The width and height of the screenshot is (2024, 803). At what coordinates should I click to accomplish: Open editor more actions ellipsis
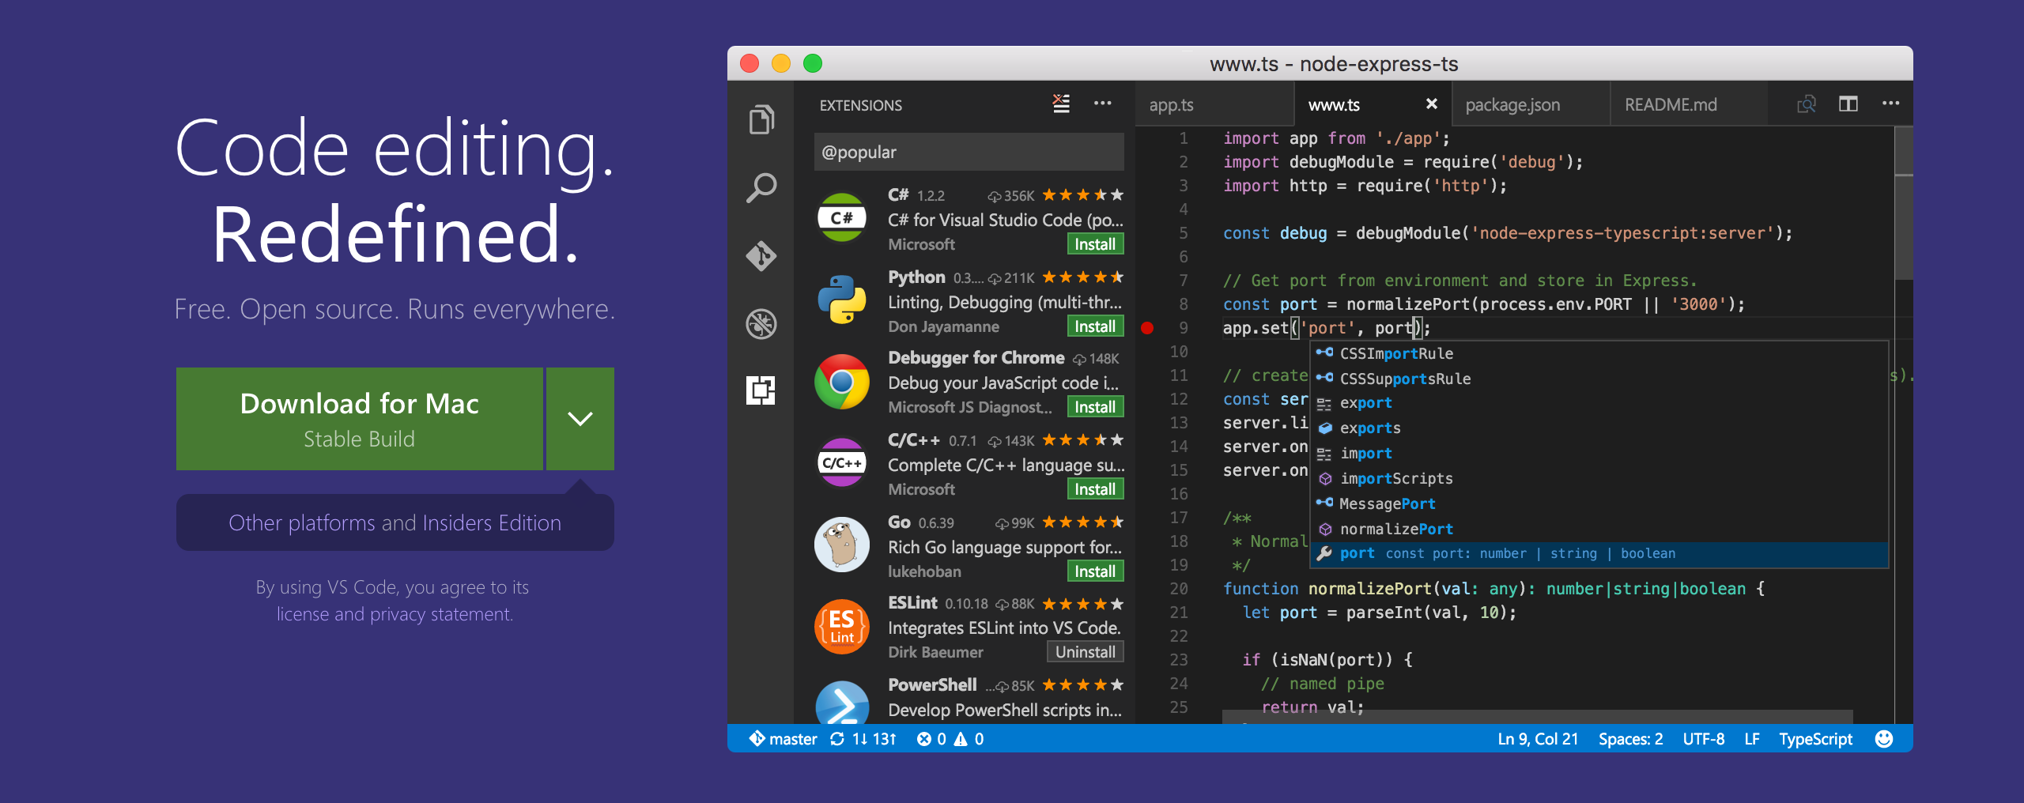1890,104
